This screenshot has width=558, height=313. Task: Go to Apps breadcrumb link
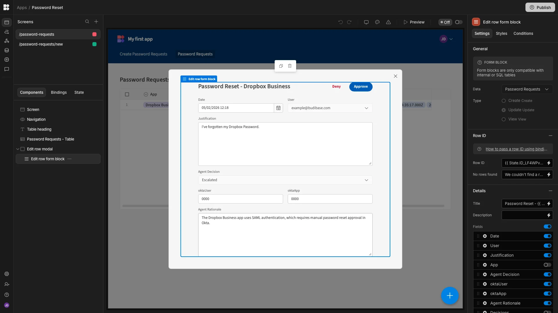click(22, 8)
